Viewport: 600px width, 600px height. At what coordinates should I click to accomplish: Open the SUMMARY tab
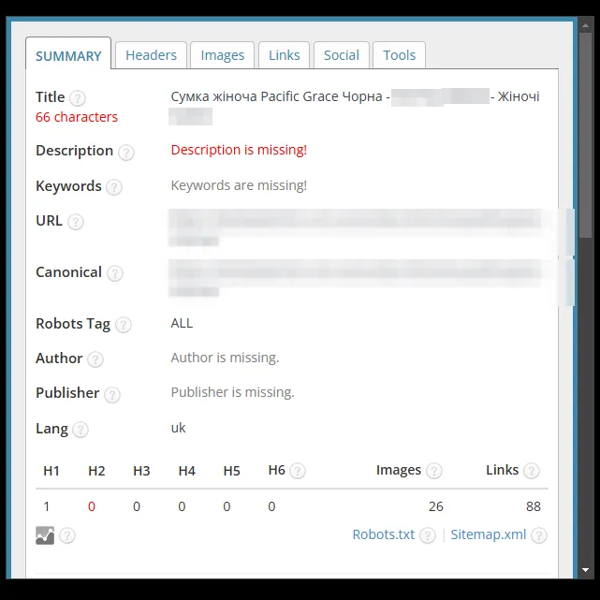click(x=68, y=53)
